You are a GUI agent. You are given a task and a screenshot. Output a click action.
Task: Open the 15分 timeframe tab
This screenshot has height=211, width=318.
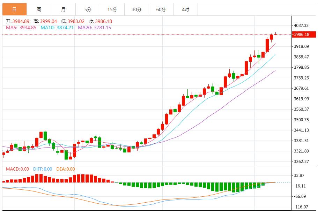click(112, 9)
